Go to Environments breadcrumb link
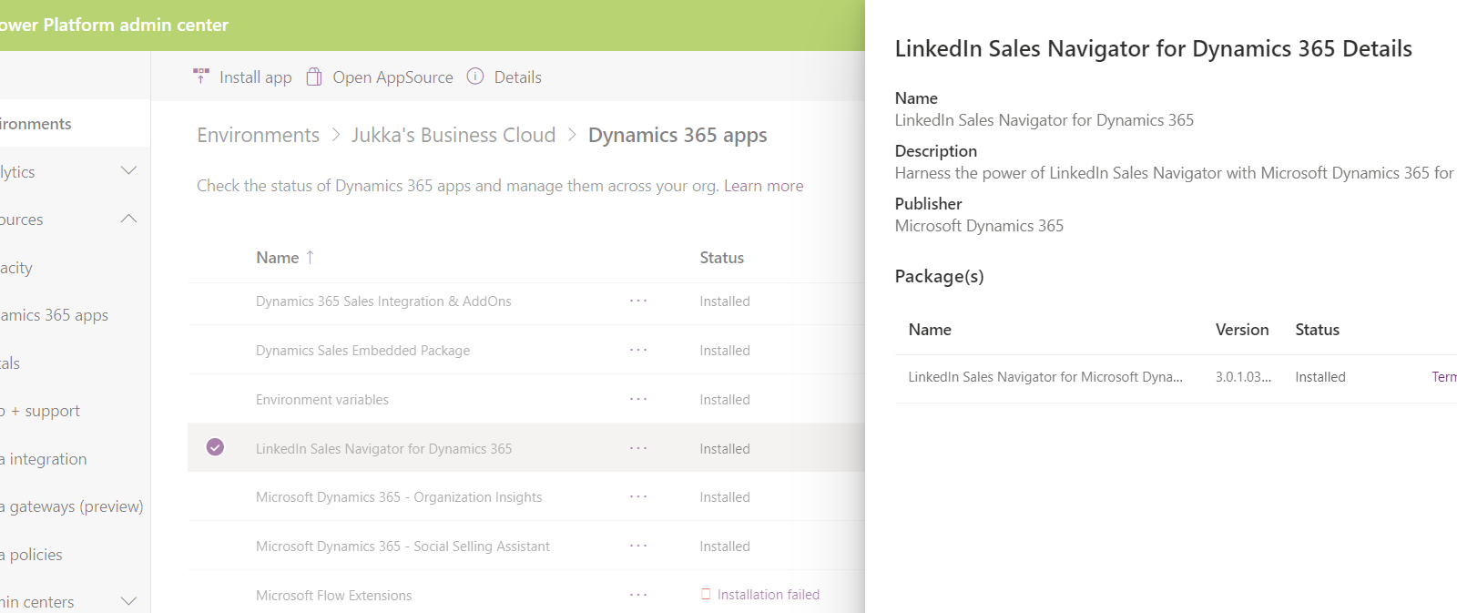Screen dimensions: 1457x613 point(259,135)
